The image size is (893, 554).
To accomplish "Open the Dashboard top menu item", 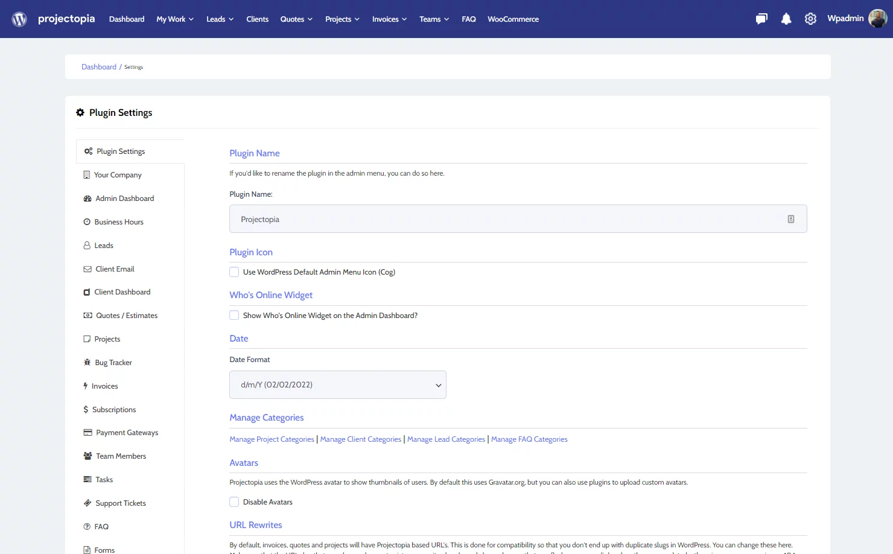I will click(x=127, y=19).
